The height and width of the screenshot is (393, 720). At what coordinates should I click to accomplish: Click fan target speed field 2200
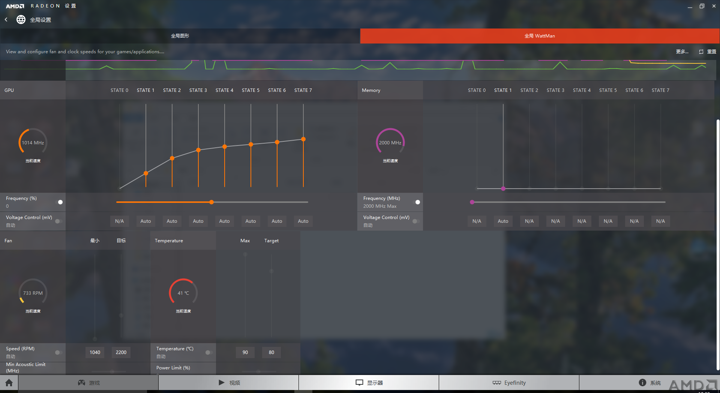click(x=121, y=352)
